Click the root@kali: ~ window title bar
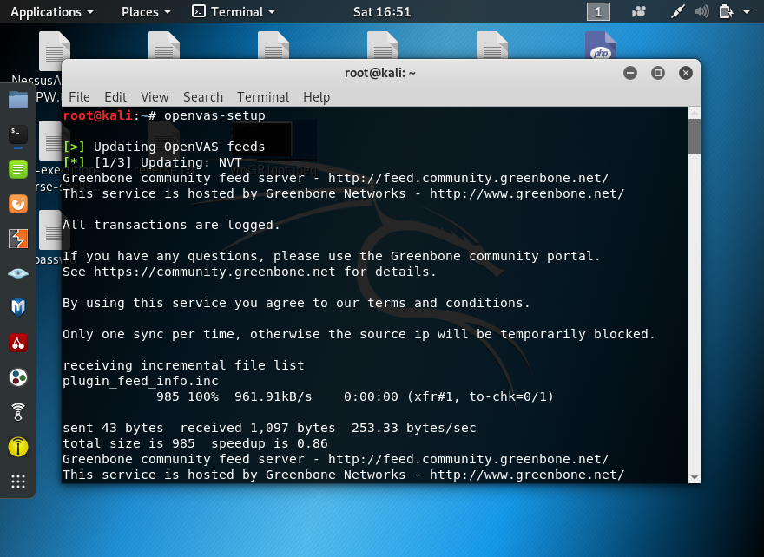 point(380,73)
